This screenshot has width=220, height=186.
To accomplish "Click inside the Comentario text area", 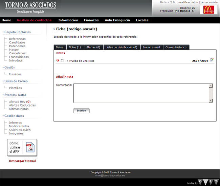I will (141, 93).
